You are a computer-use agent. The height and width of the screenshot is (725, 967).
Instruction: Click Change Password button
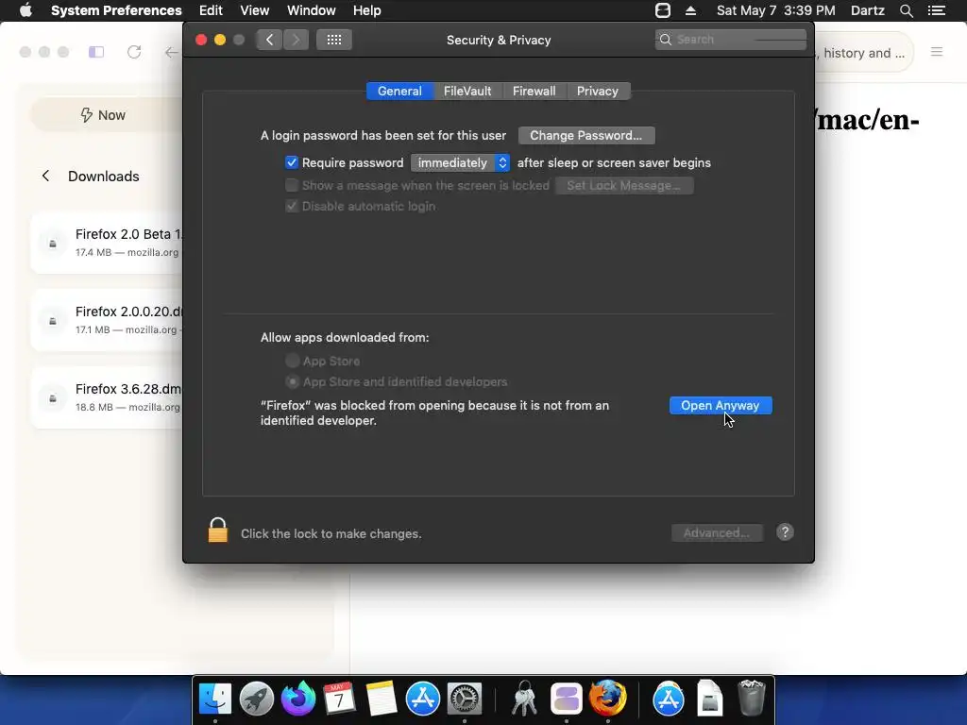tap(585, 135)
